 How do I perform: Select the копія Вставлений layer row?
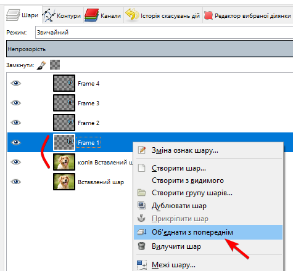(70, 162)
